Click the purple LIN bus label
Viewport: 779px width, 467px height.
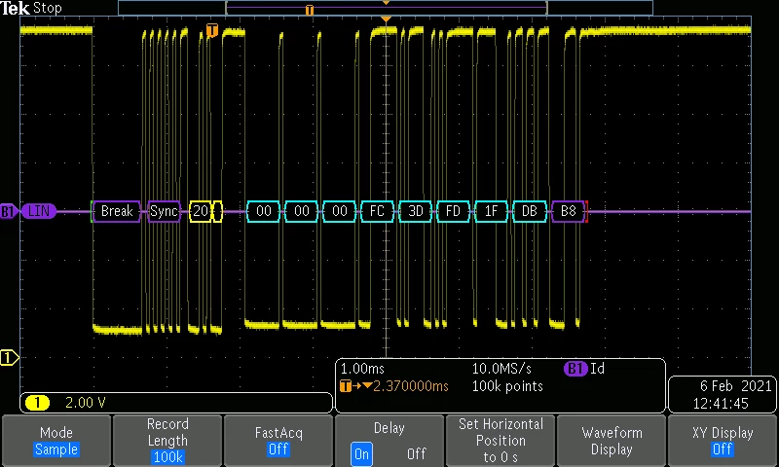39,211
